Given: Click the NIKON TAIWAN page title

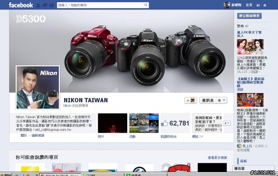Looking at the screenshot, I should coord(86,100).
